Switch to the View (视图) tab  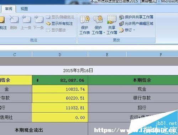tap(24, 9)
